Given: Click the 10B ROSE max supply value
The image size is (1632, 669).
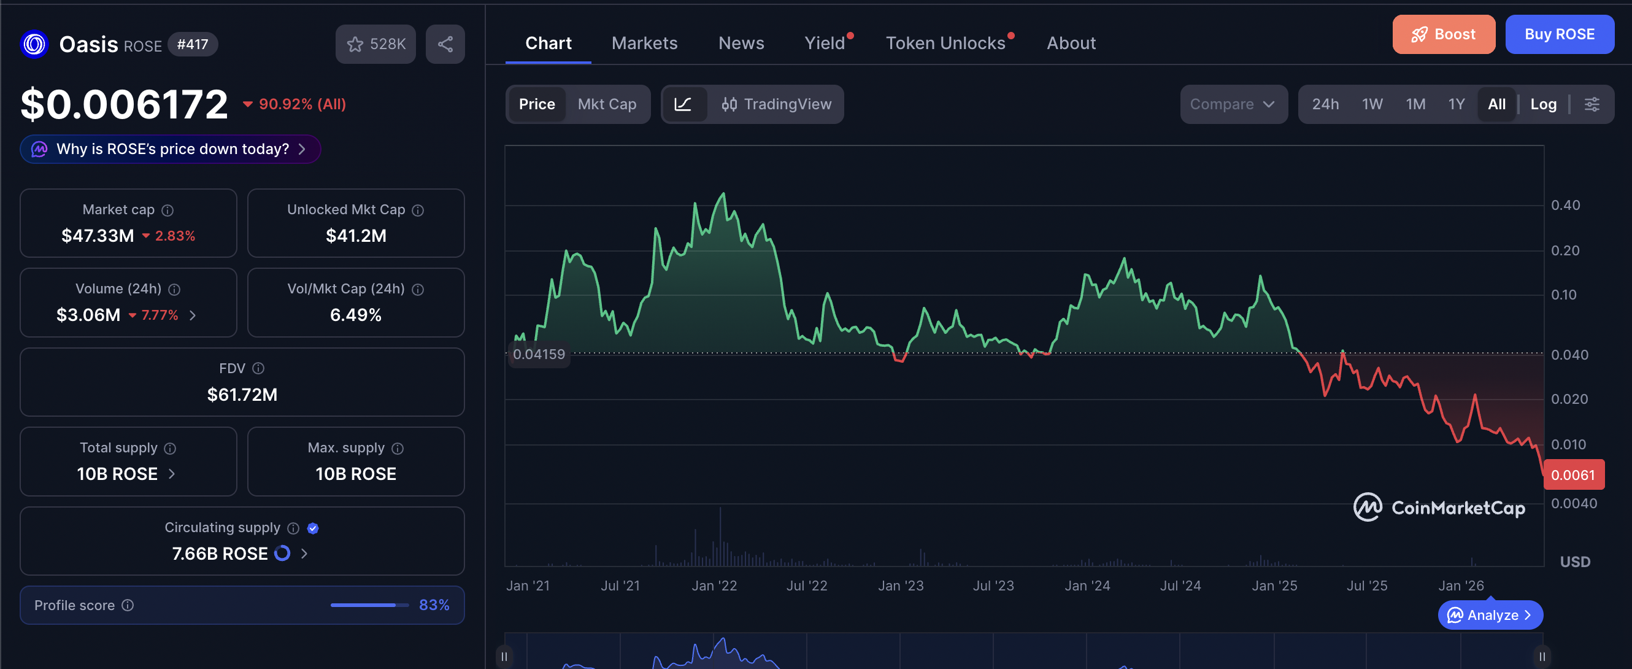Looking at the screenshot, I should coord(356,474).
